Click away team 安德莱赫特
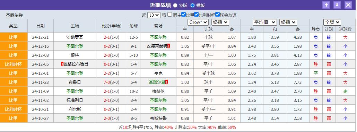The image size is (357, 132). click(x=157, y=46)
